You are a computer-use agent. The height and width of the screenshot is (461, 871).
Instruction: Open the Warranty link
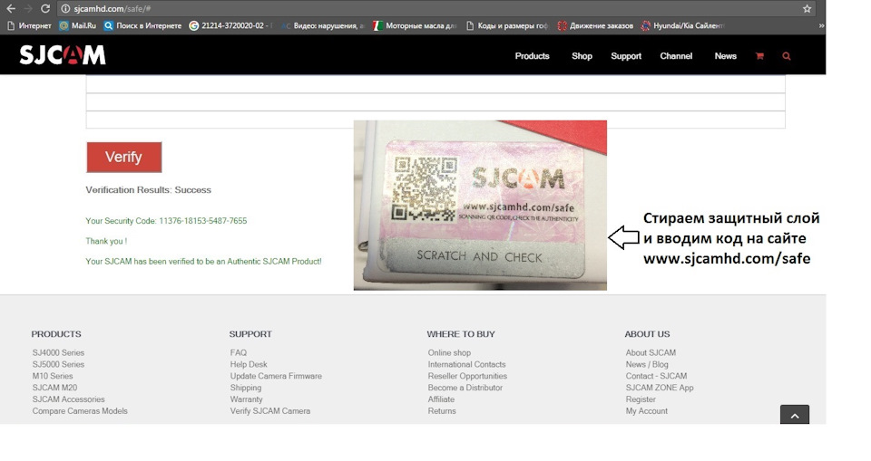click(x=246, y=399)
